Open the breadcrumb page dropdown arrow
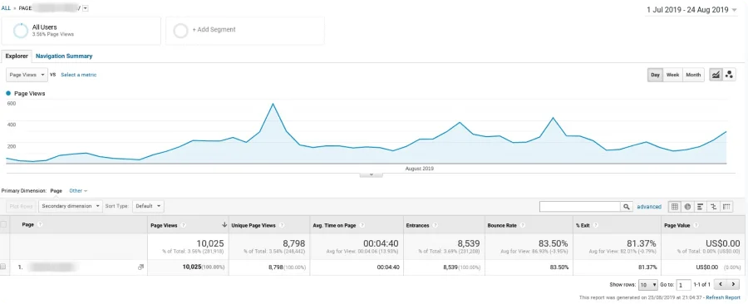This screenshot has height=304, width=748. [85, 8]
